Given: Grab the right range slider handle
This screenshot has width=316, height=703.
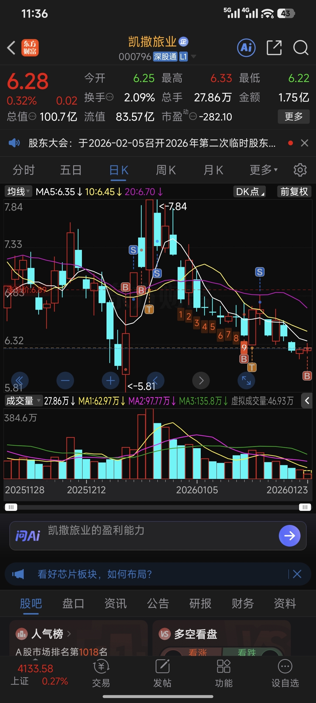Looking at the screenshot, I should pyautogui.click(x=305, y=507).
